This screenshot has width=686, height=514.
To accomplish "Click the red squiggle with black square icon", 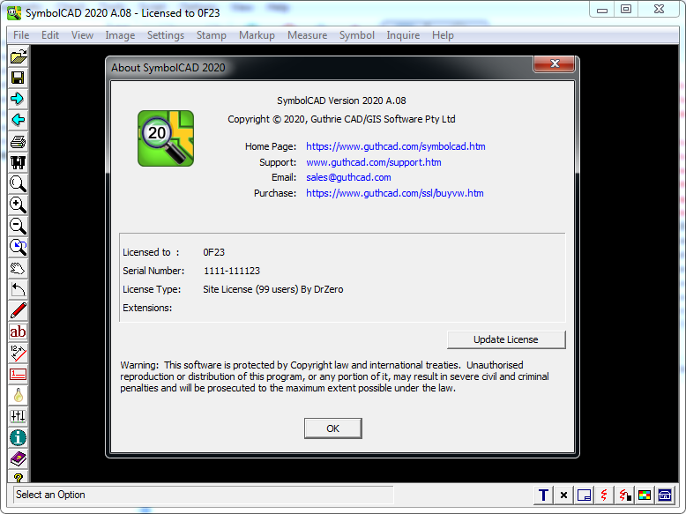I will point(624,495).
